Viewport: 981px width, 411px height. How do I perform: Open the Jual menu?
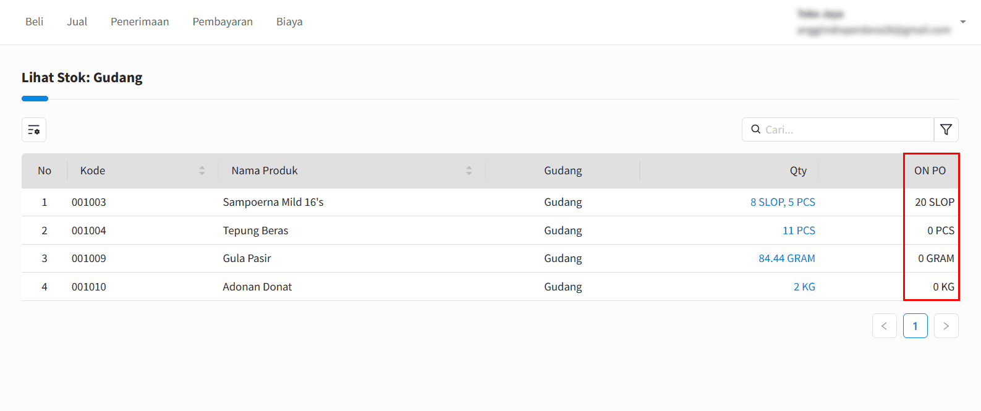click(x=77, y=22)
